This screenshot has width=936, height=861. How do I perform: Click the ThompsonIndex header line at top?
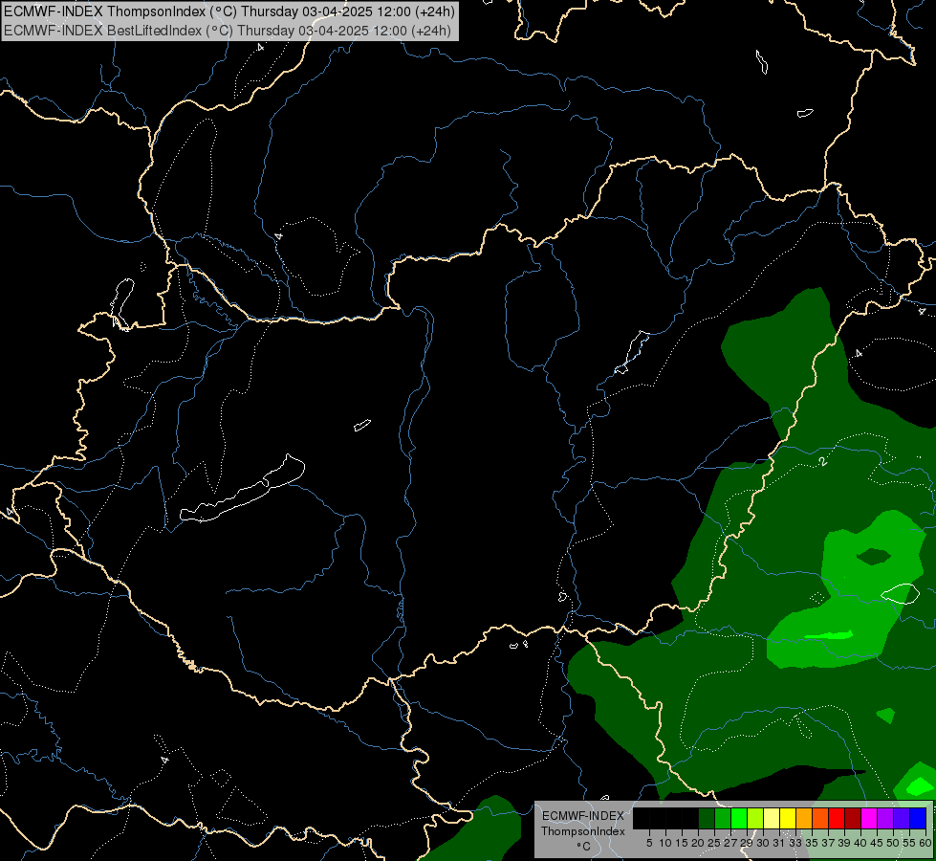tap(229, 11)
